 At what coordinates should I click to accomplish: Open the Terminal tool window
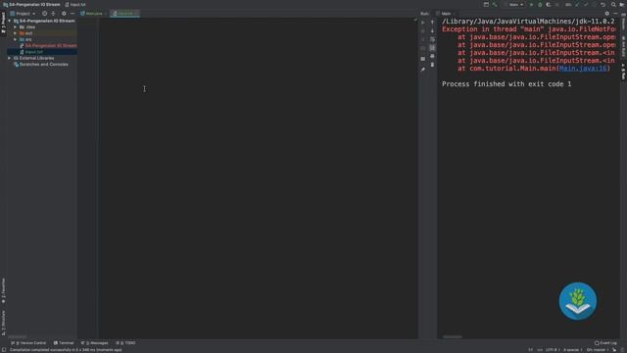(x=64, y=343)
